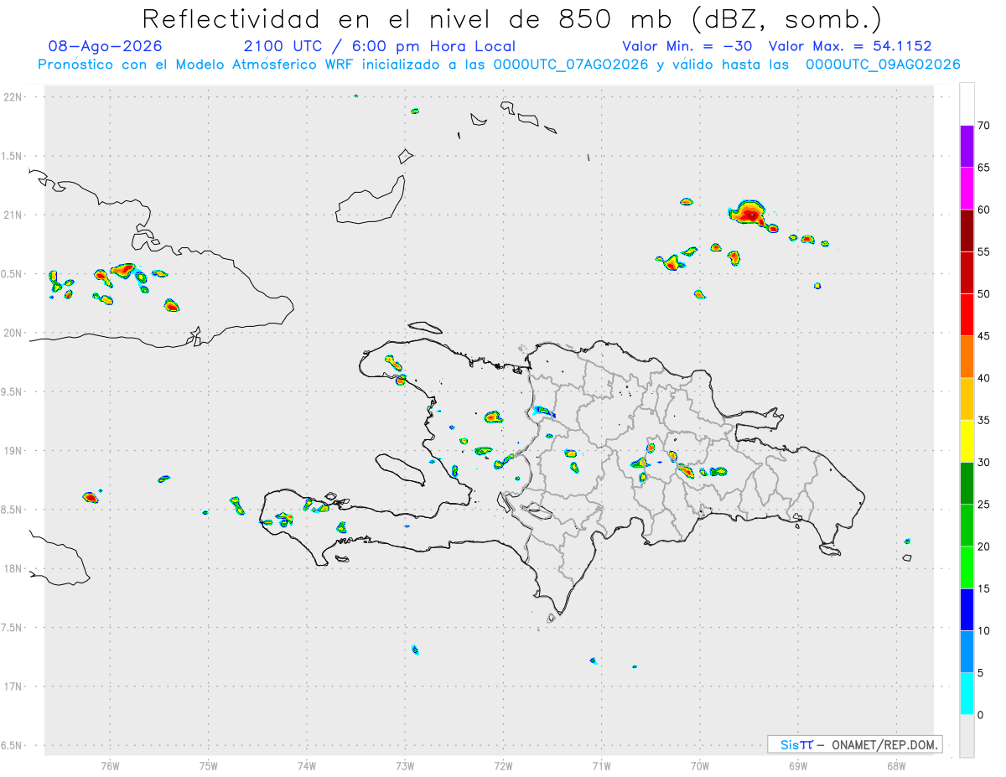Image resolution: width=1006 pixels, height=777 pixels.
Task: Click the '75W' longitude axis label
Action: tap(209, 765)
